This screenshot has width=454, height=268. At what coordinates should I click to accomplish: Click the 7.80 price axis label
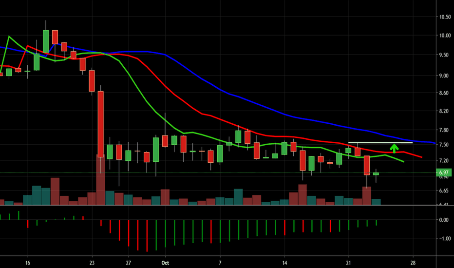click(445, 130)
